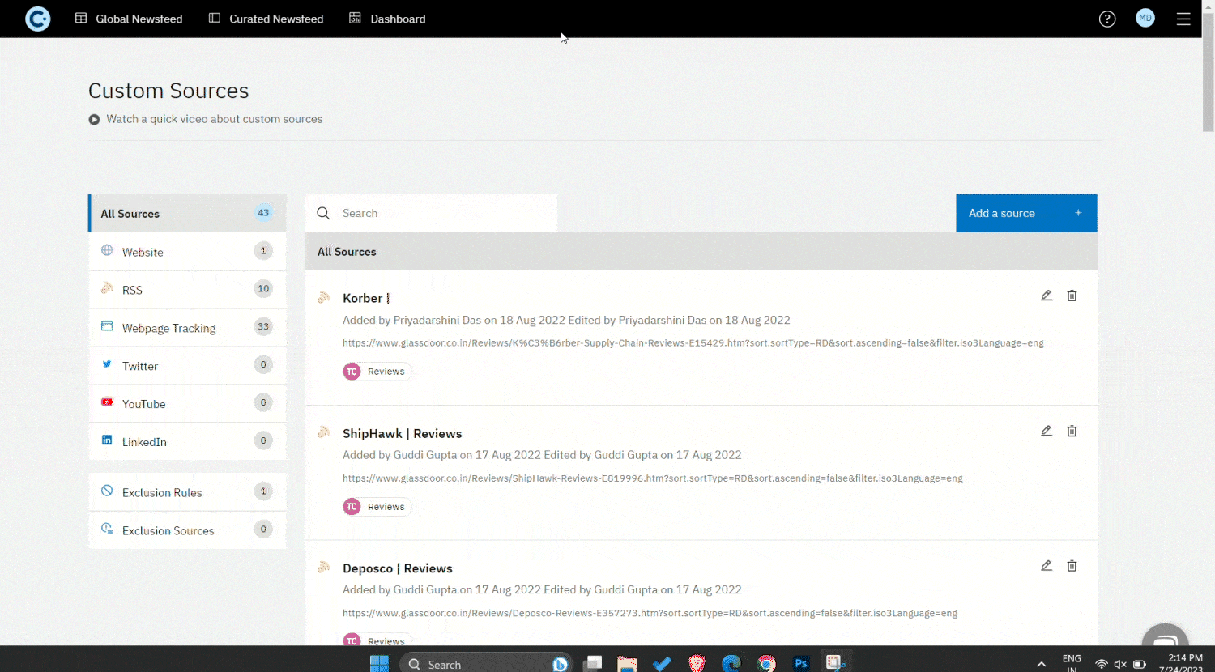This screenshot has width=1215, height=672.
Task: Select All Sources in the sidebar
Action: pyautogui.click(x=187, y=213)
